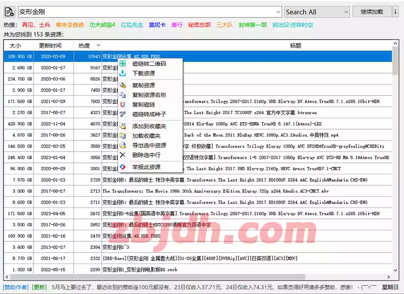Screen dimensions: 404x294
Task: Toggle sort order on the 热度 column header
Action: coord(85,45)
